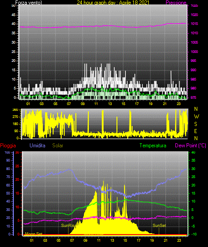Click pressure axis value 995
The image size is (208, 247).
pyautogui.click(x=193, y=61)
